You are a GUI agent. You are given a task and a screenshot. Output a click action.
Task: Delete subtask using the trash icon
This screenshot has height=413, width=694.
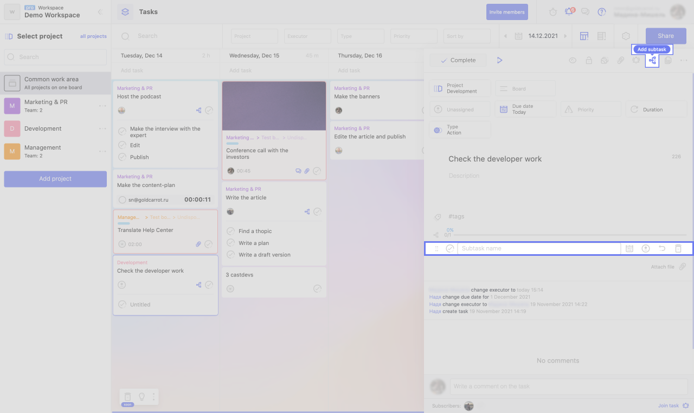click(x=678, y=249)
